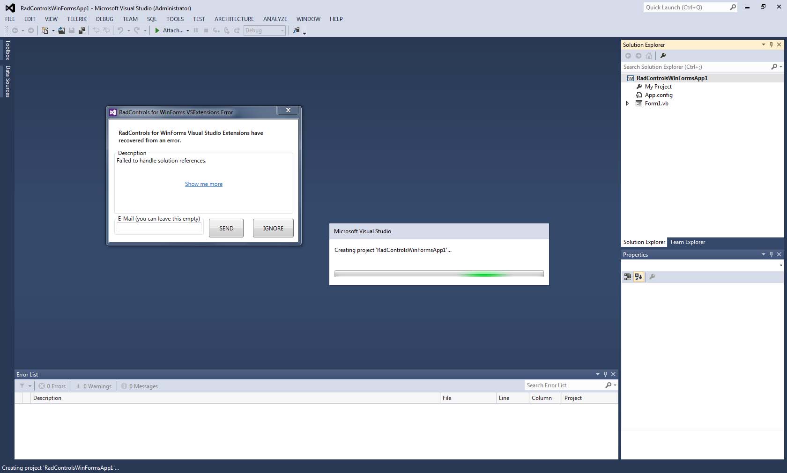Click the Redo toolbar icon
The width and height of the screenshot is (787, 473).
[x=137, y=30]
